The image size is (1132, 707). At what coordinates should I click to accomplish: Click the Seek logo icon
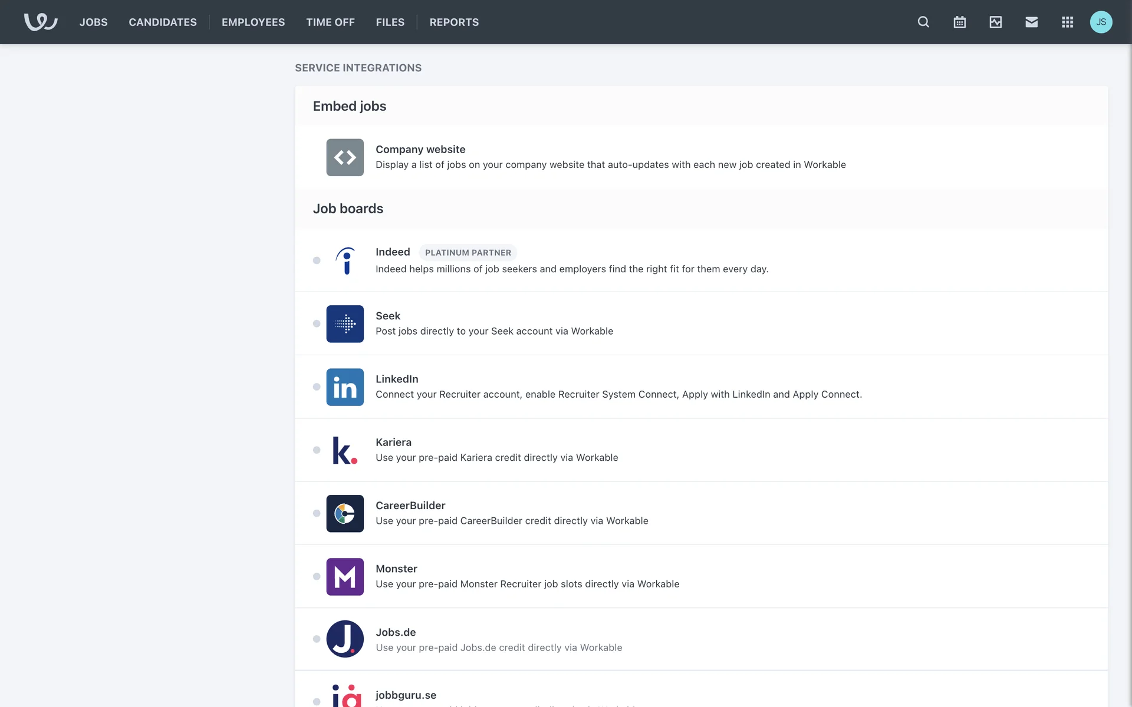[345, 324]
